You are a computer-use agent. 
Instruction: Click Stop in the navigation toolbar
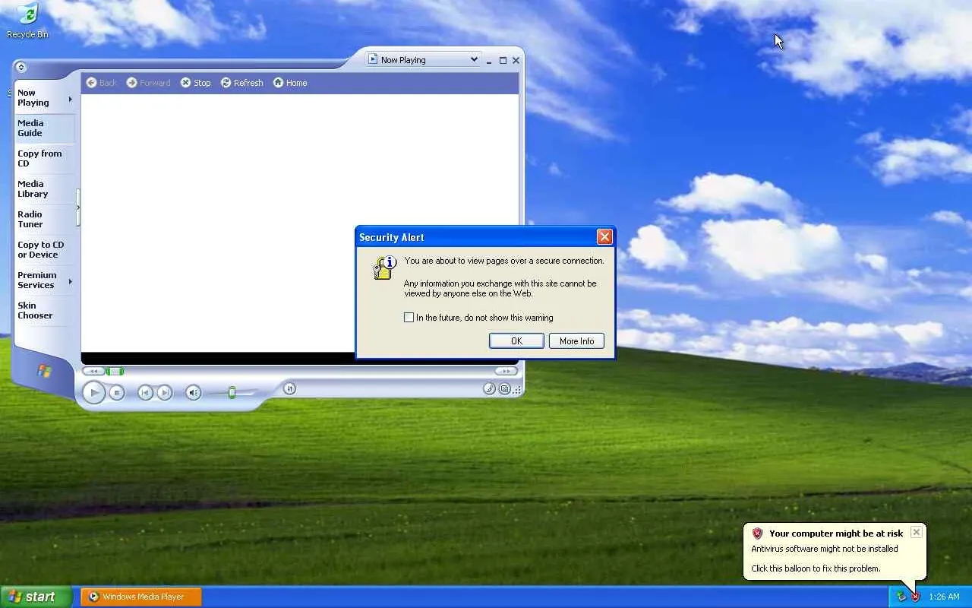[x=196, y=83]
